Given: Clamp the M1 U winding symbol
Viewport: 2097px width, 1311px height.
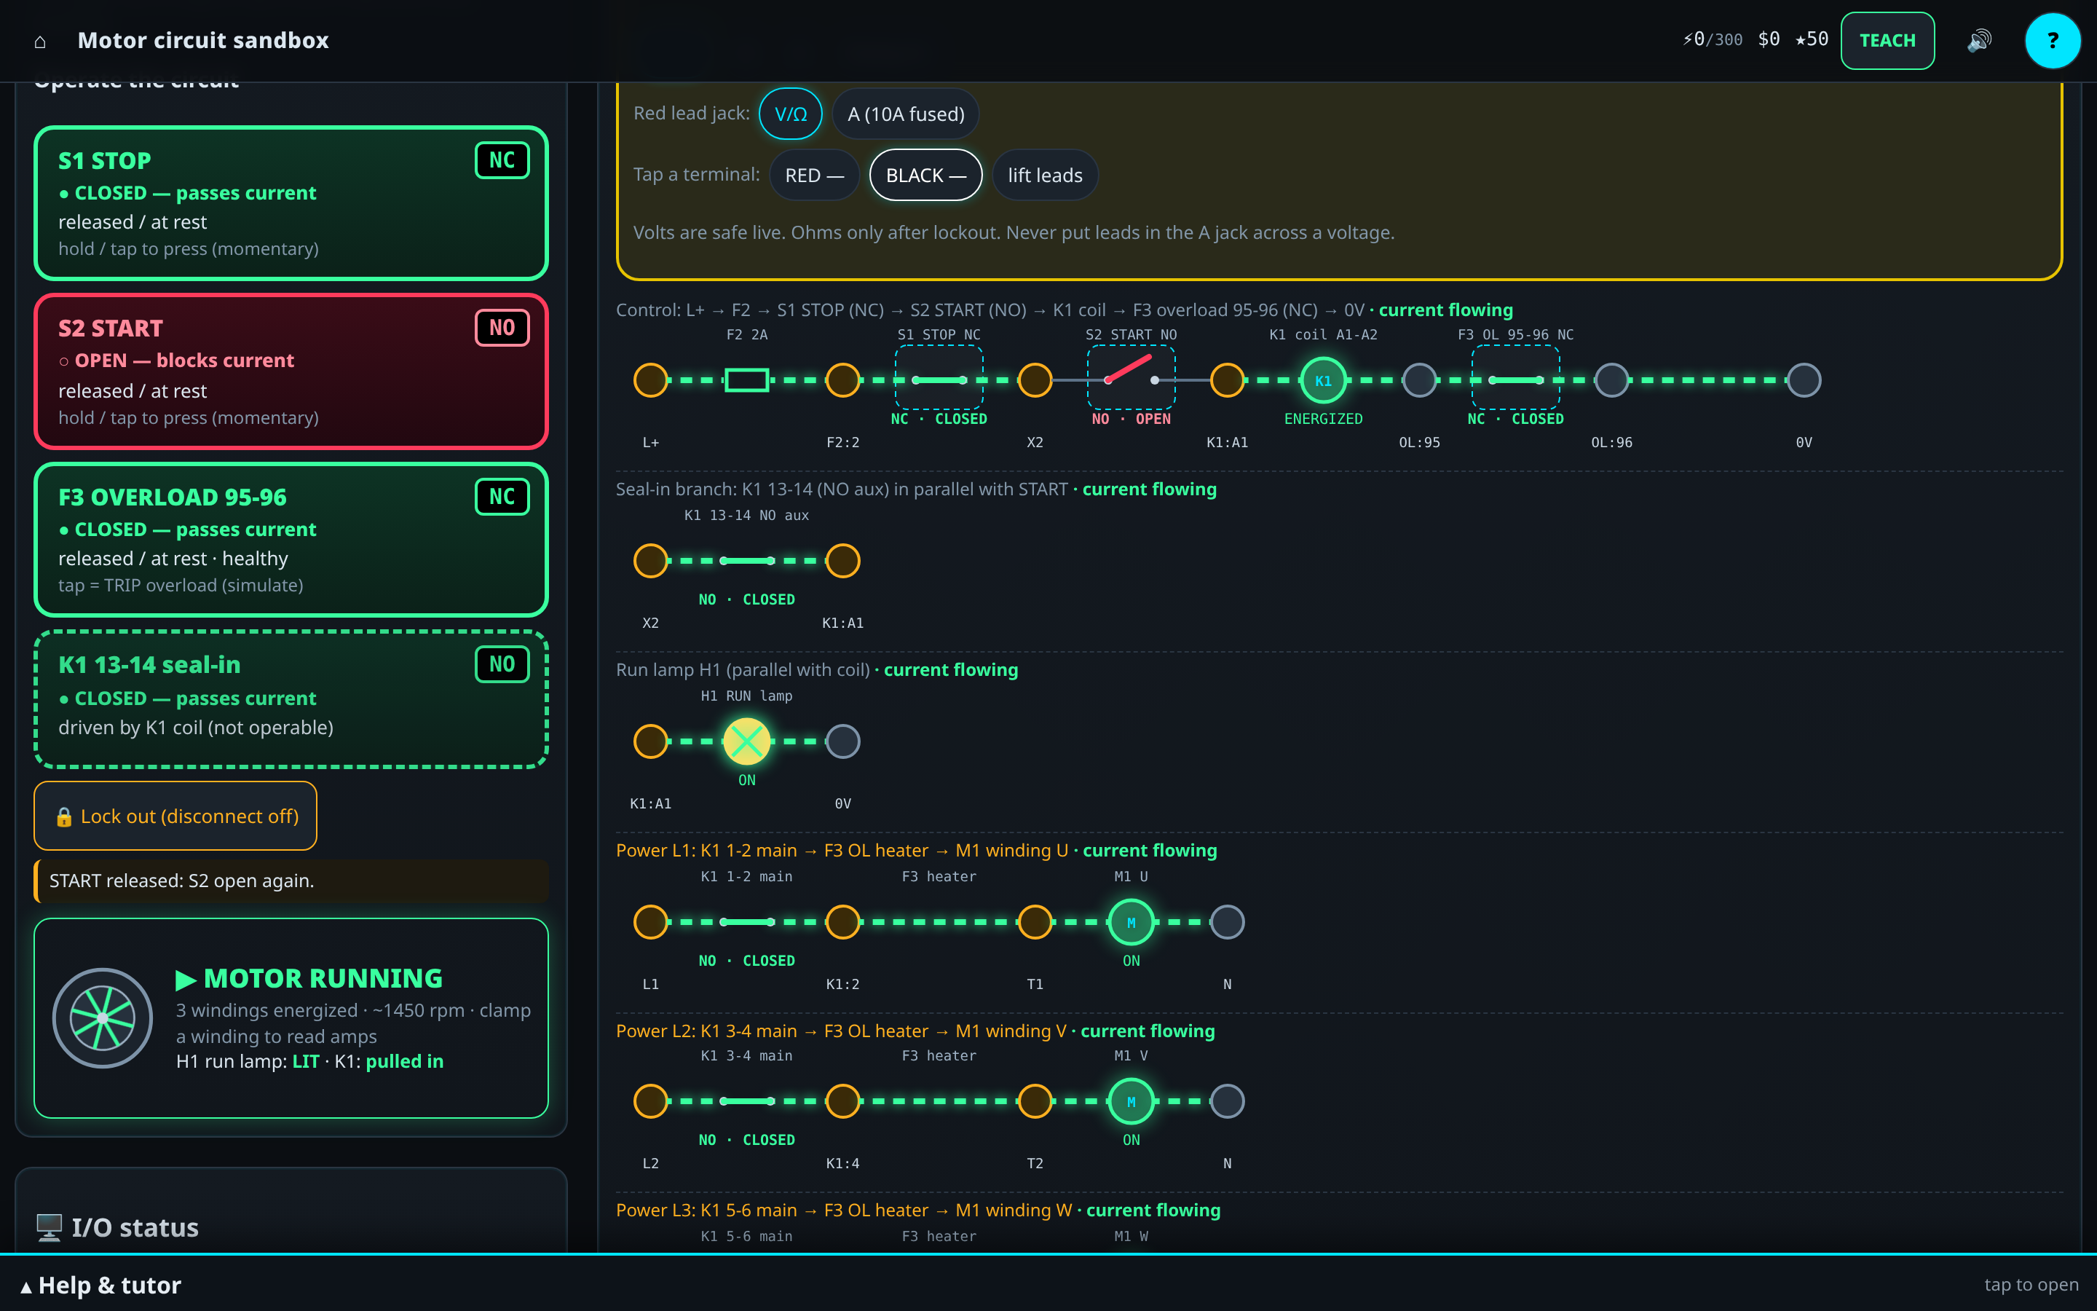Looking at the screenshot, I should tap(1131, 921).
